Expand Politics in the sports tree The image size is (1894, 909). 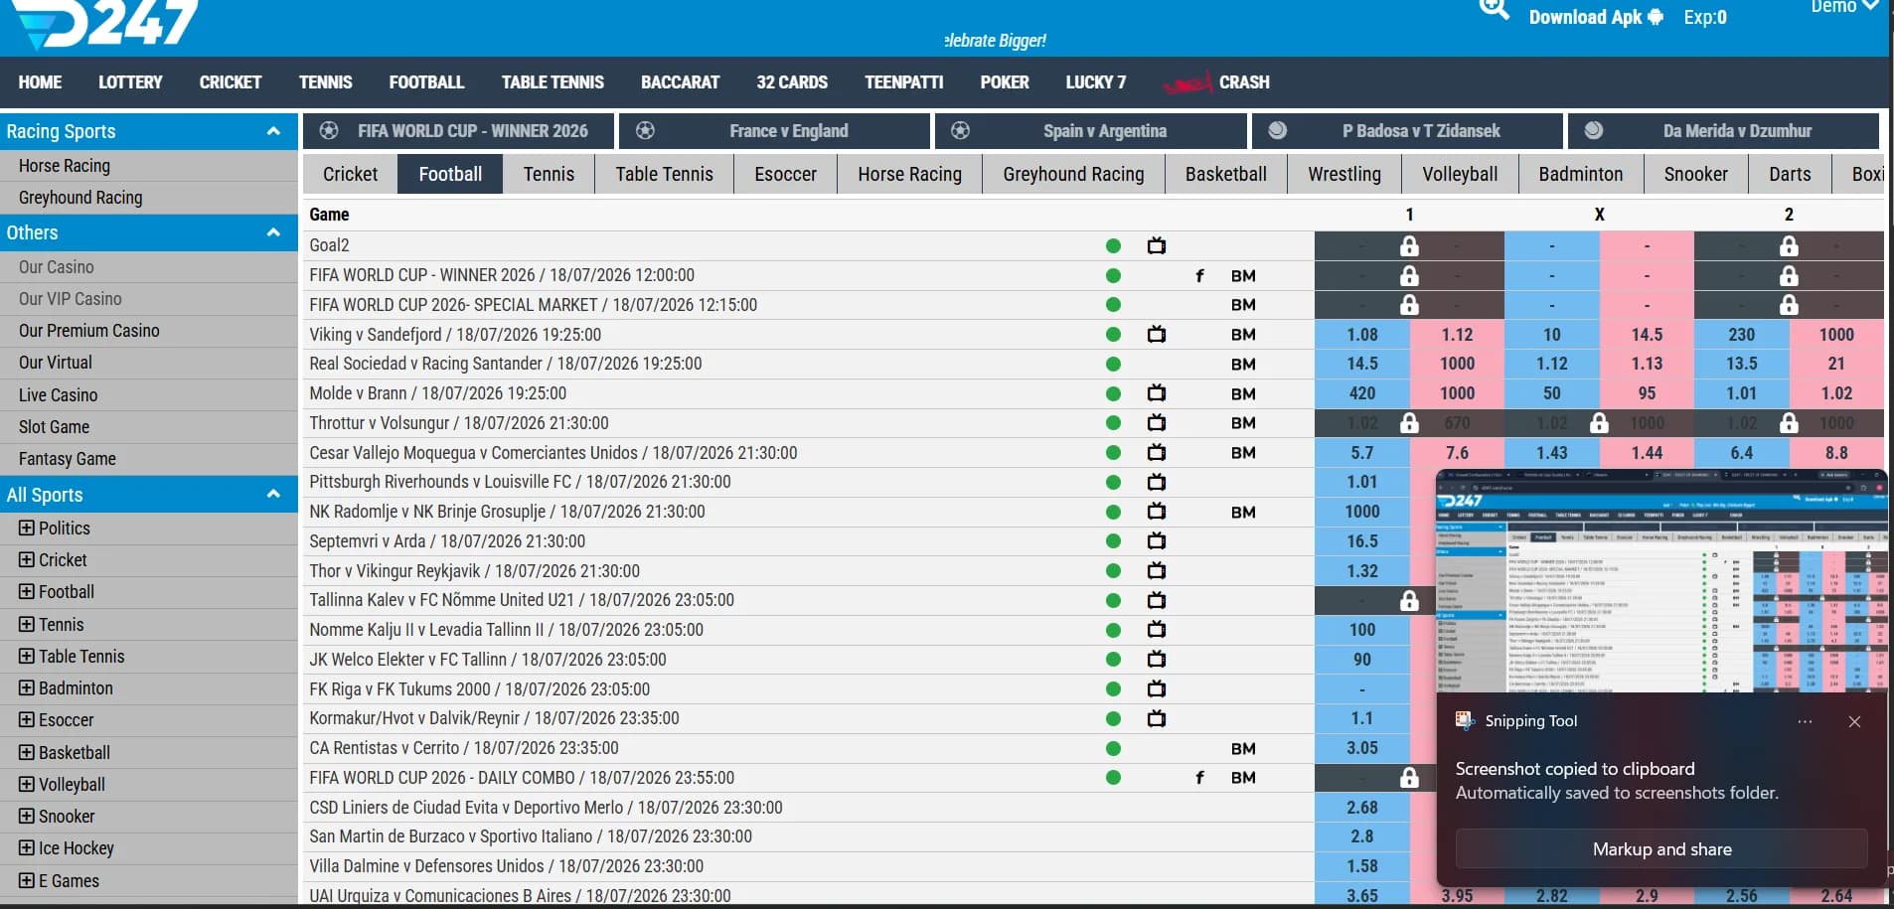pos(27,529)
